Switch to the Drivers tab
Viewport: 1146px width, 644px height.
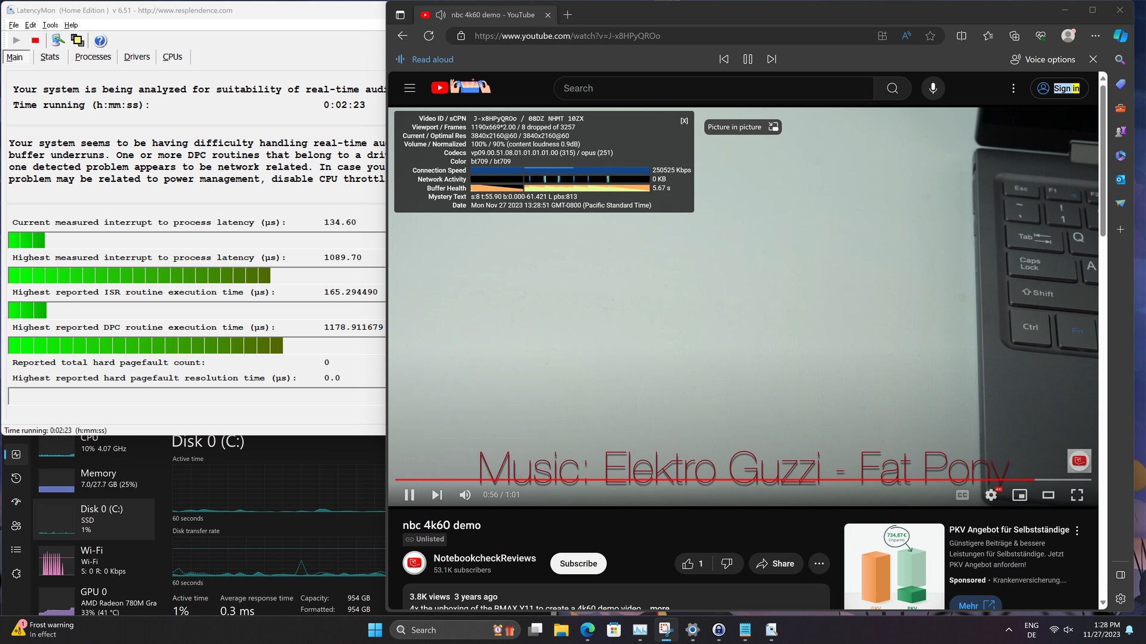137,57
